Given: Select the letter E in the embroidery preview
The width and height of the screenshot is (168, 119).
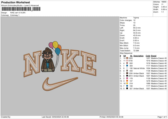Looking at the screenshot, I should point(88,63).
